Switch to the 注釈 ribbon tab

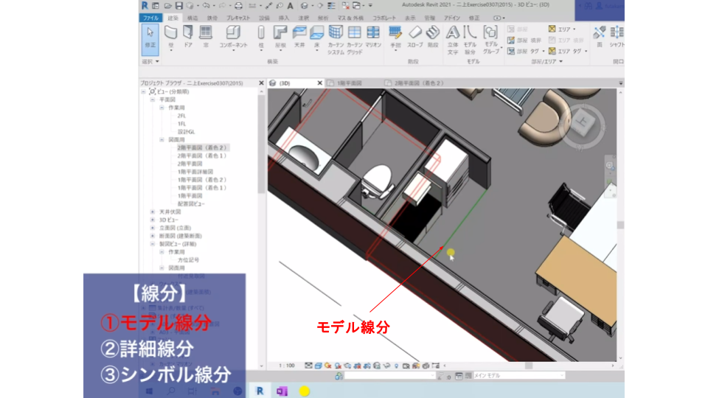[x=303, y=17]
